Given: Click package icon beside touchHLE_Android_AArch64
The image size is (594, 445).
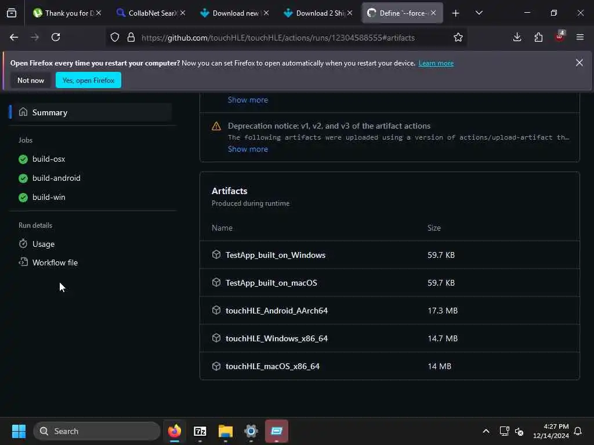Looking at the screenshot, I should click(x=216, y=311).
